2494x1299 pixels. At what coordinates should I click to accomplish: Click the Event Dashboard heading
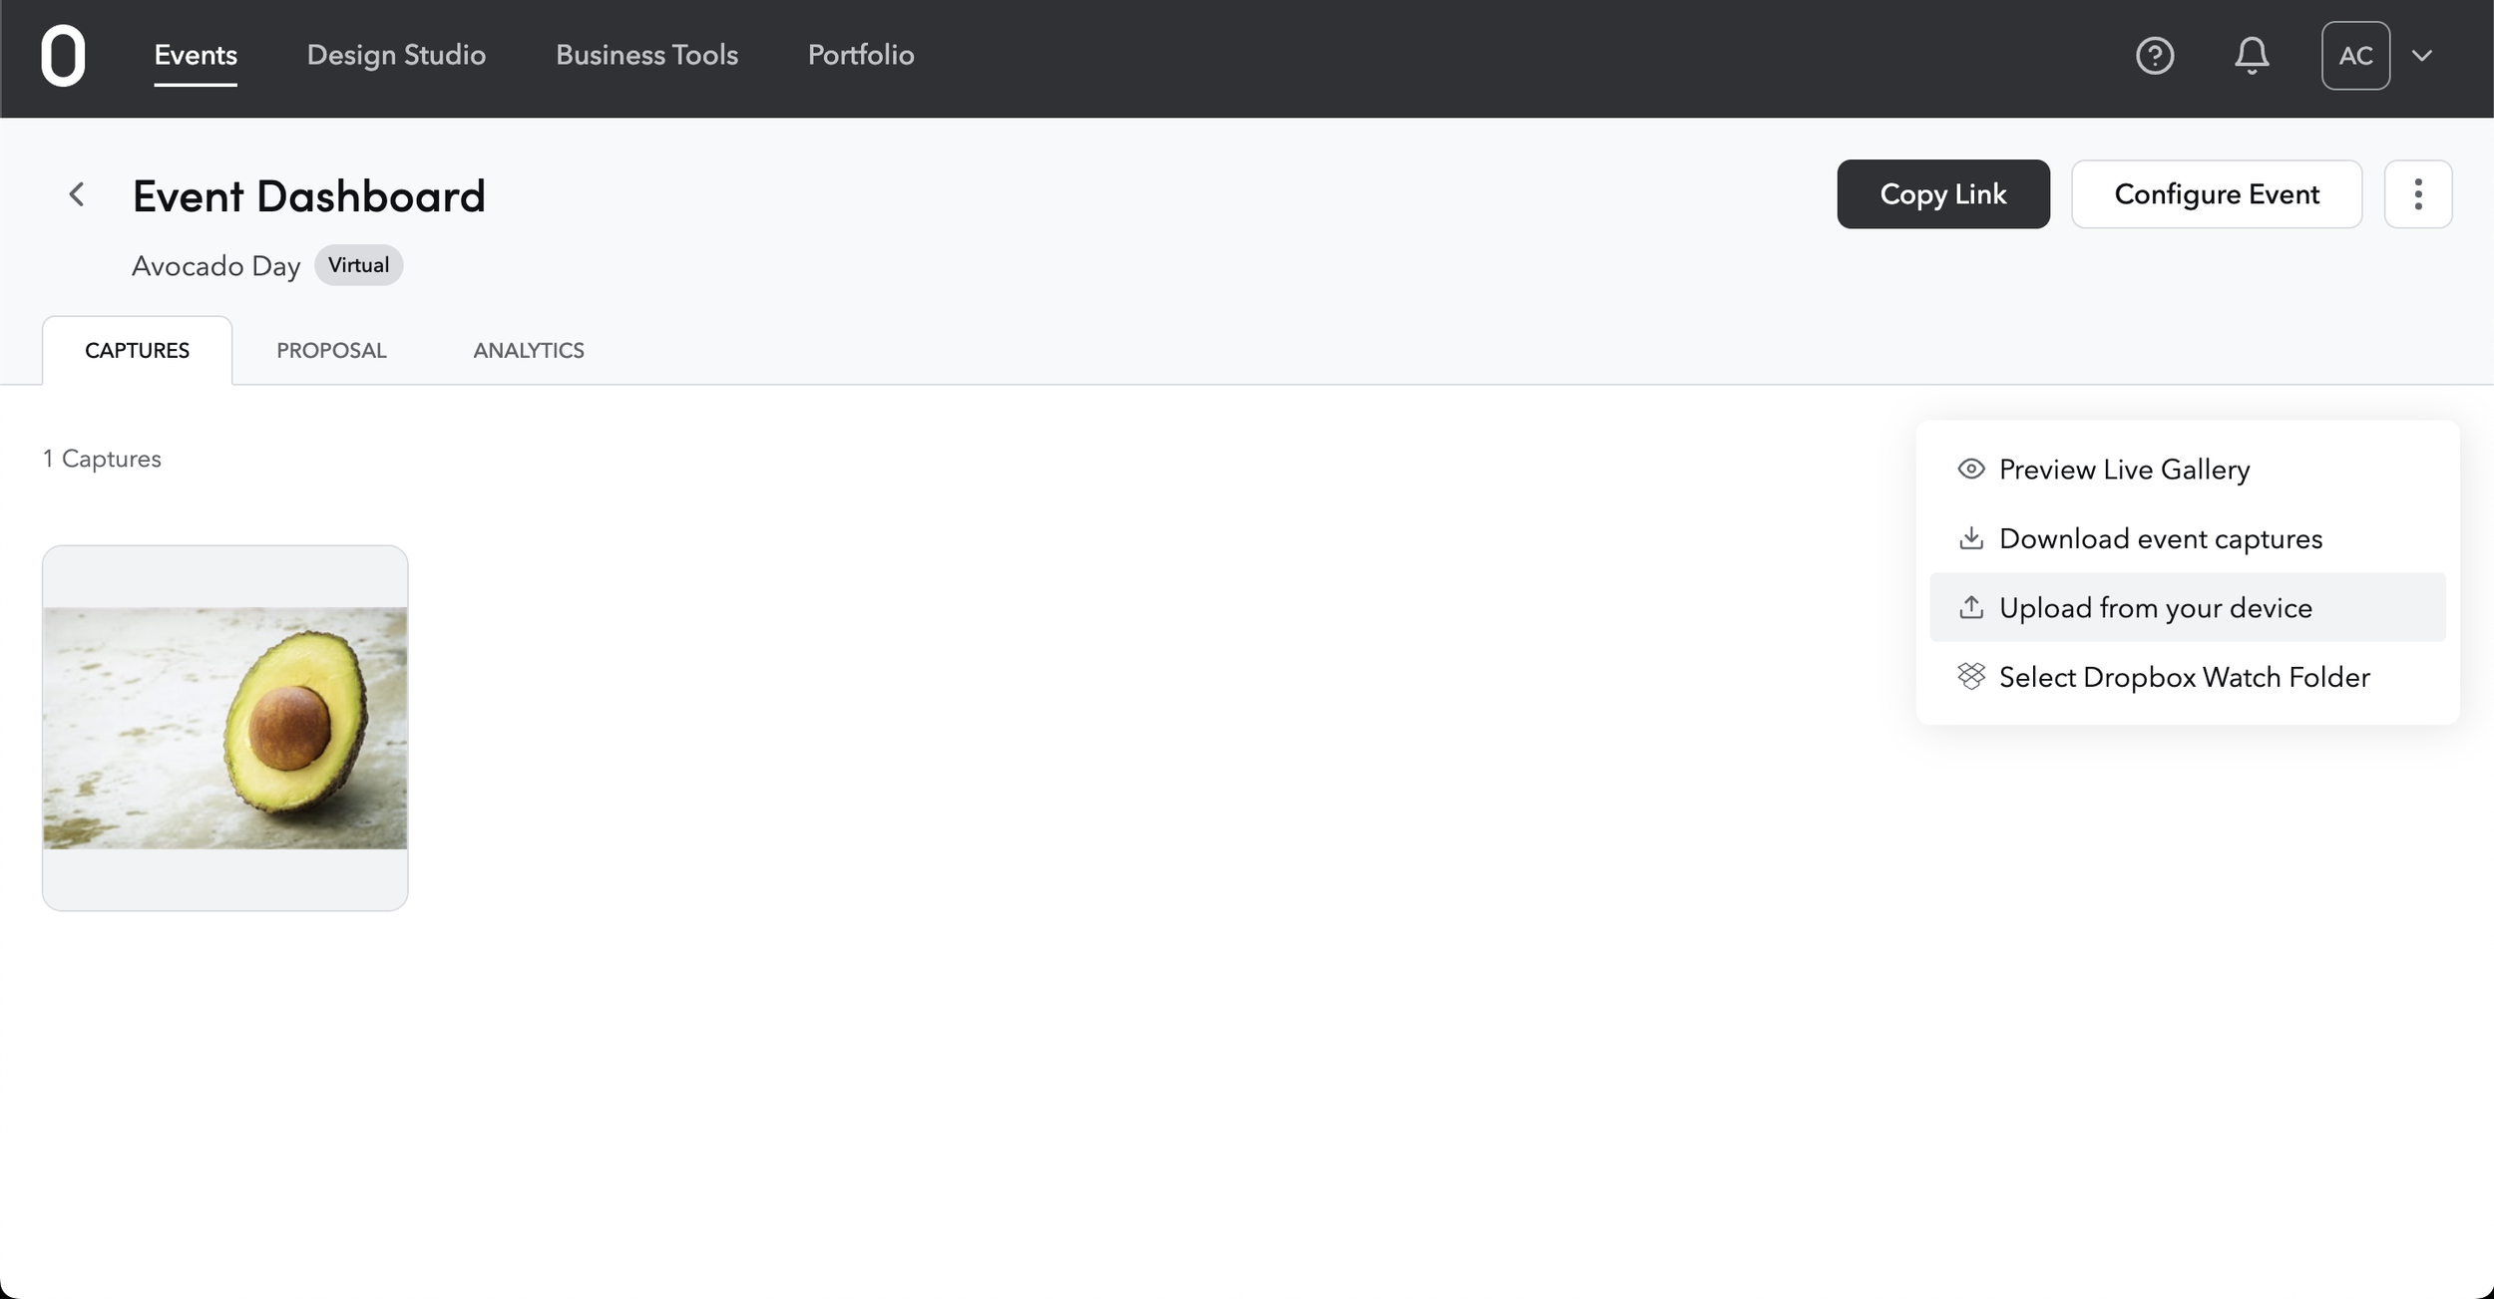coord(309,195)
